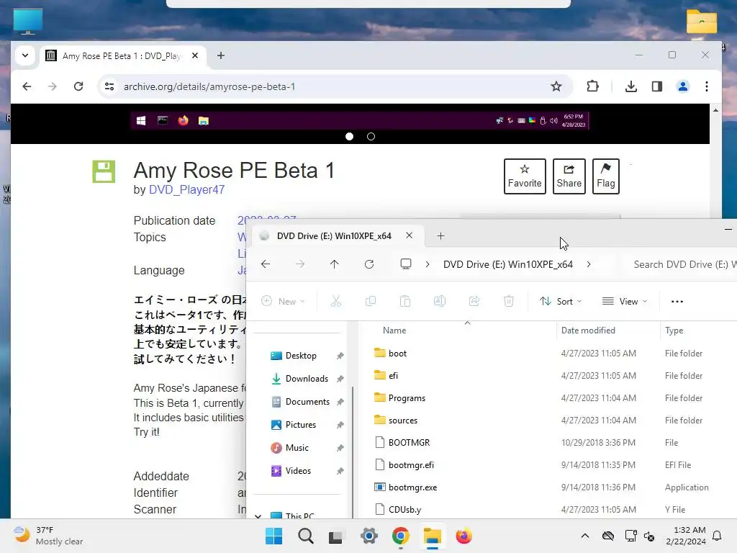Open taskbar Search
This screenshot has width=737, height=553.
coord(305,536)
